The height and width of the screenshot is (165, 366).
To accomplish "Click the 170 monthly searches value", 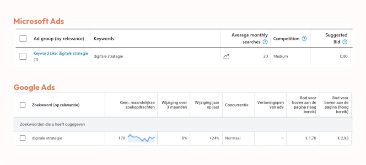I will [122, 138].
